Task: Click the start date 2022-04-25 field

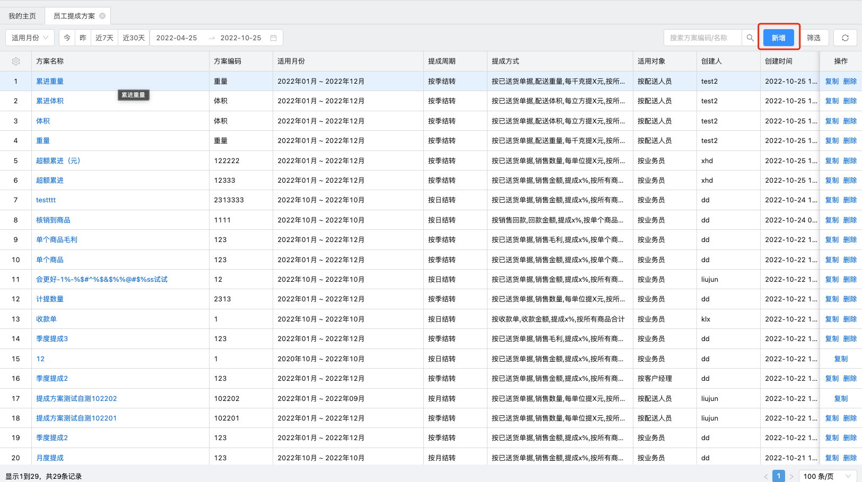Action: tap(177, 38)
